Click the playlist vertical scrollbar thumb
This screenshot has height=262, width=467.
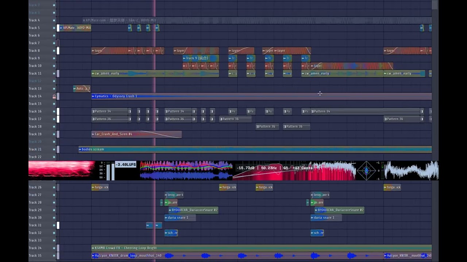[435, 4]
